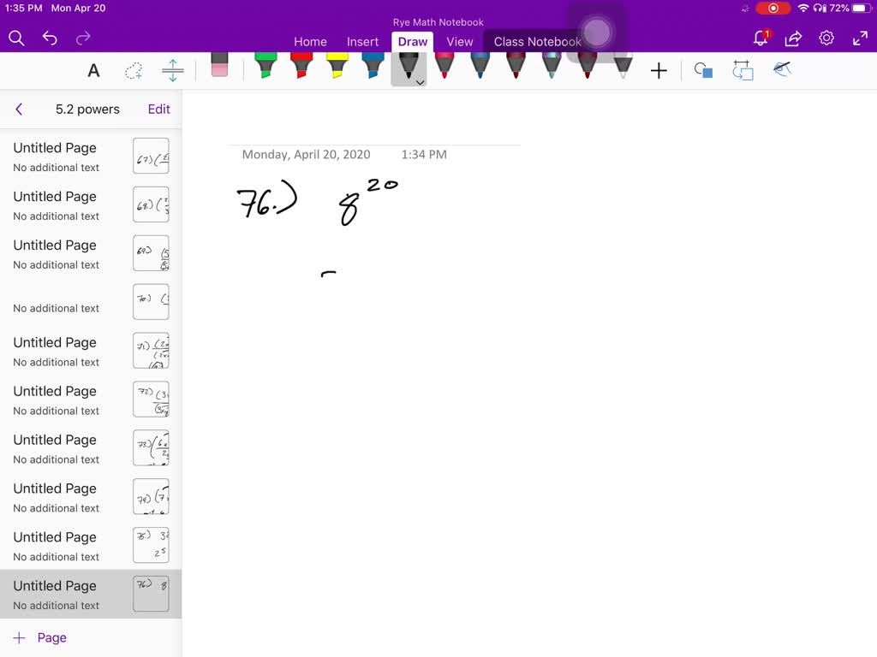This screenshot has height=657, width=877.
Task: Expand black pen options arrow
Action: pyautogui.click(x=420, y=82)
